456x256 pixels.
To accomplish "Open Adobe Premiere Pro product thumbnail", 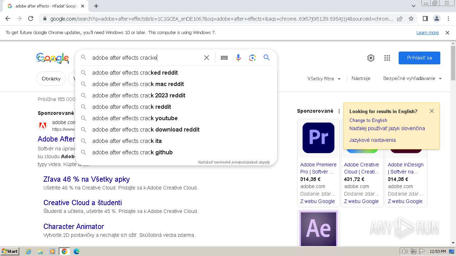I will click(x=318, y=138).
